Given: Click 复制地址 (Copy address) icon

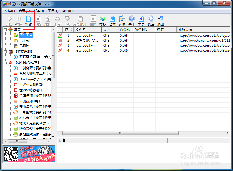Looking at the screenshot, I should pyautogui.click(x=80, y=21).
